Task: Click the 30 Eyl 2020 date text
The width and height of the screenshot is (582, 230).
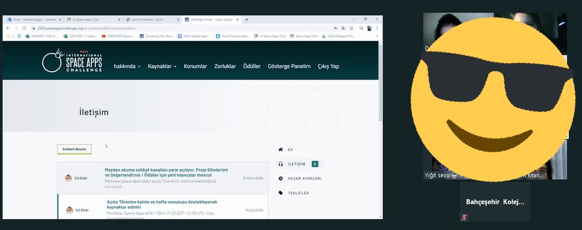Action: [x=254, y=210]
